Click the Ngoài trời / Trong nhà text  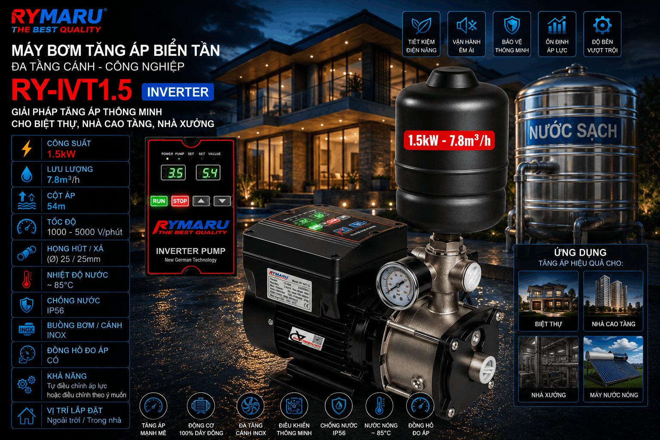pyautogui.click(x=84, y=420)
